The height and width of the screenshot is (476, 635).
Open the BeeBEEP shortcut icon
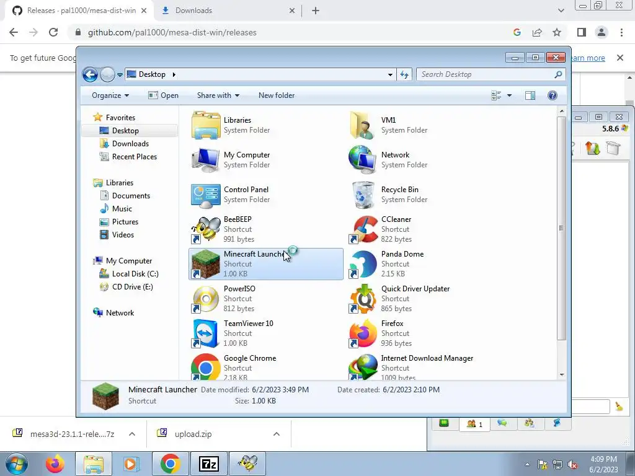click(206, 229)
